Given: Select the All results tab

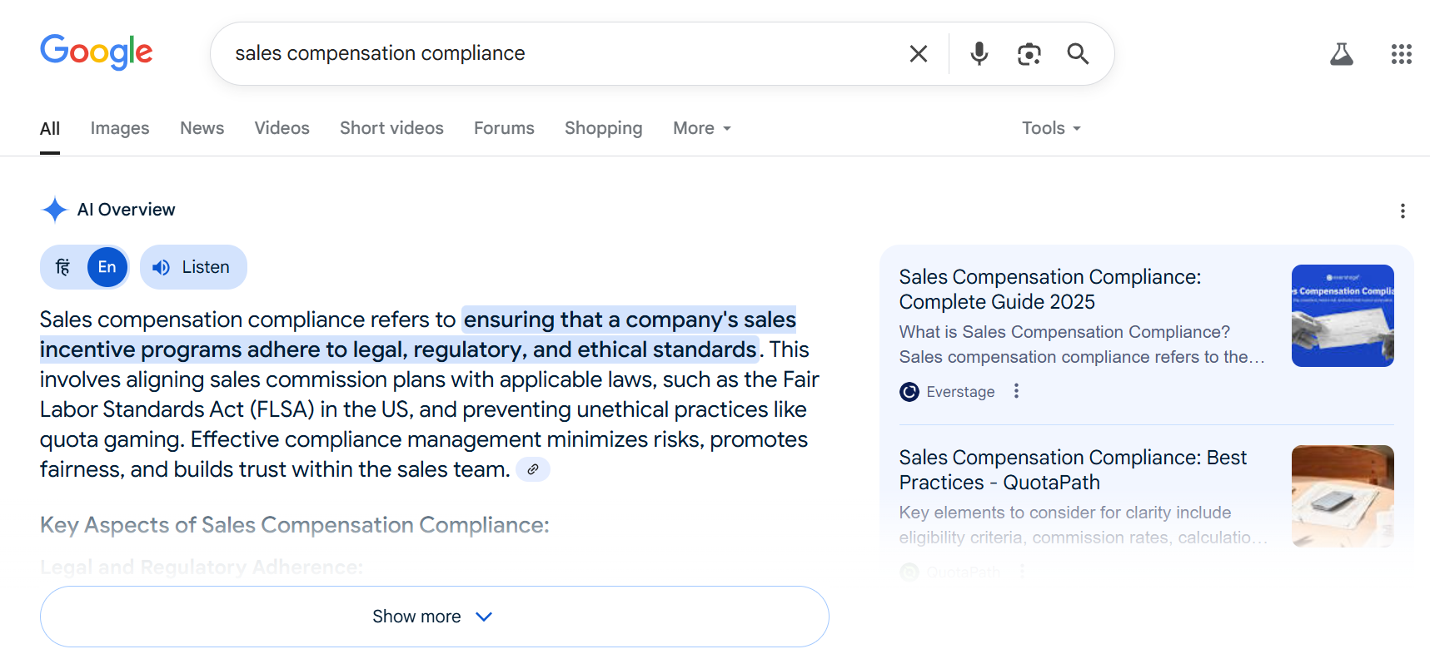Looking at the screenshot, I should pos(50,128).
